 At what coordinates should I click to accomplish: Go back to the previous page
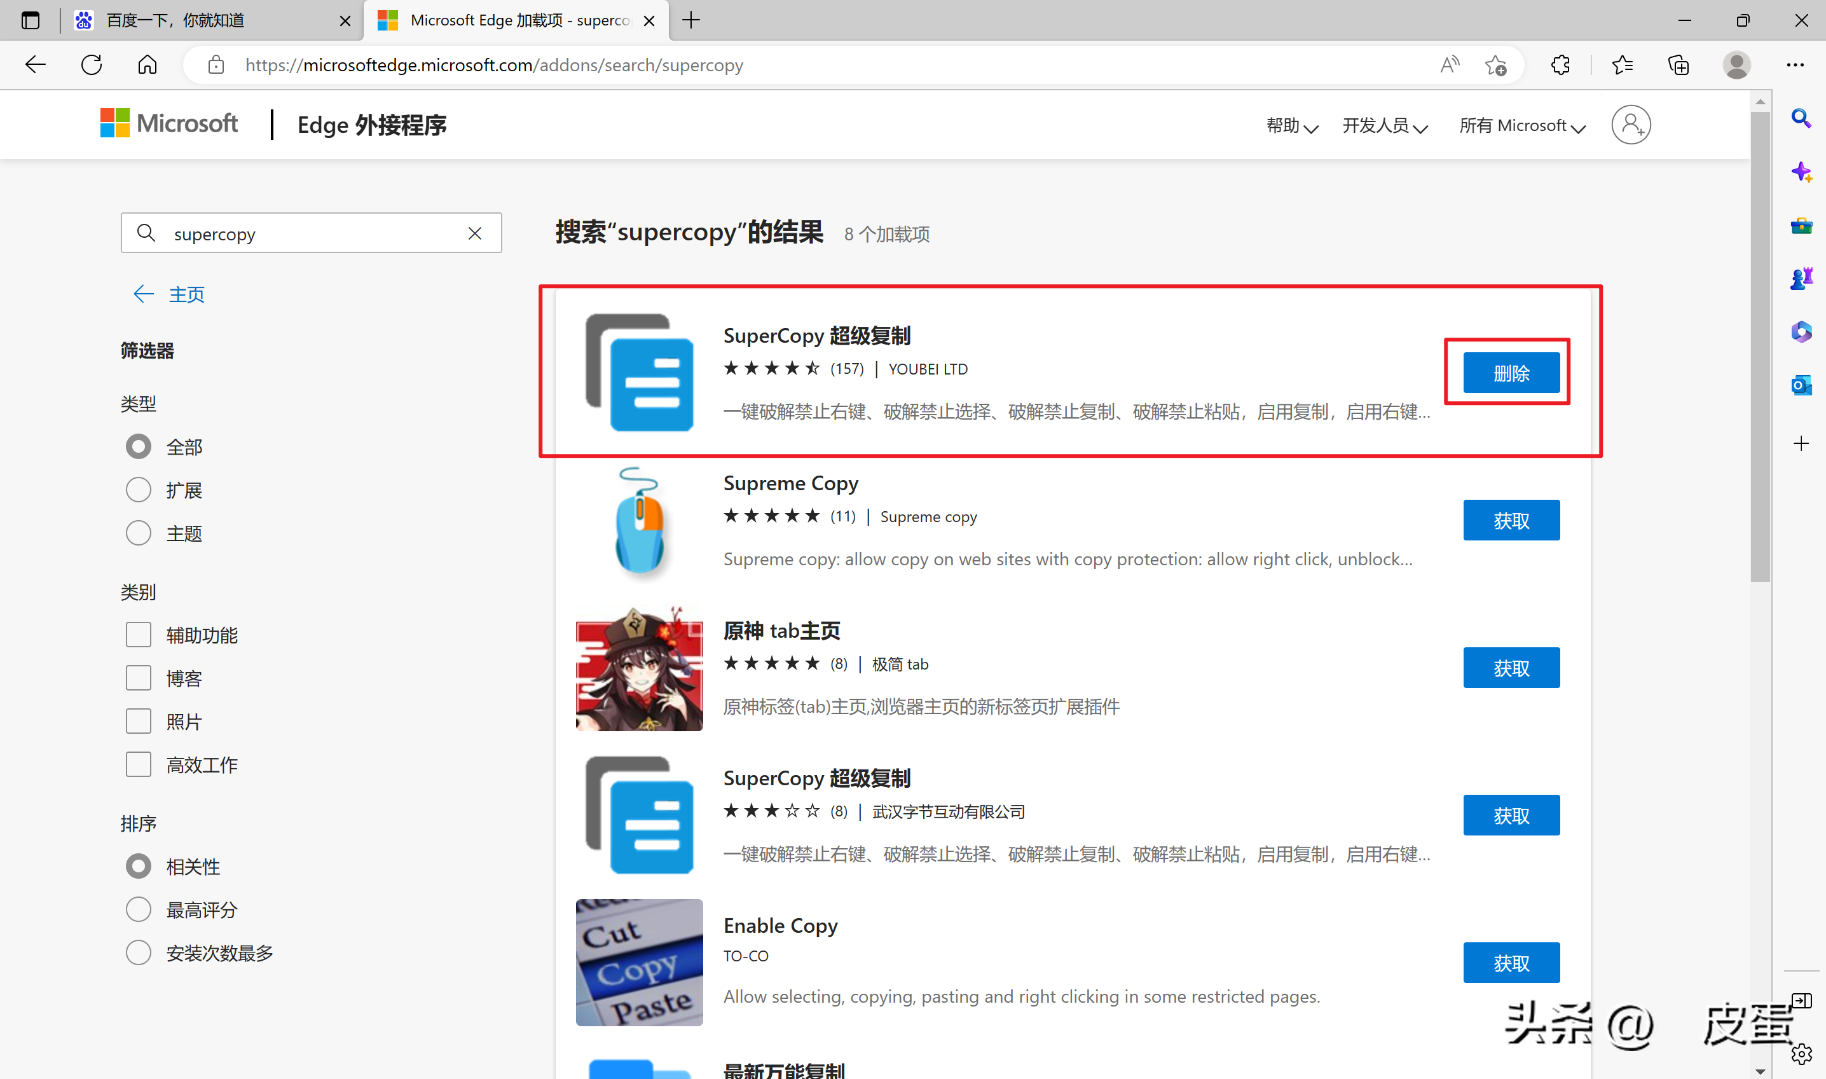pyautogui.click(x=35, y=65)
